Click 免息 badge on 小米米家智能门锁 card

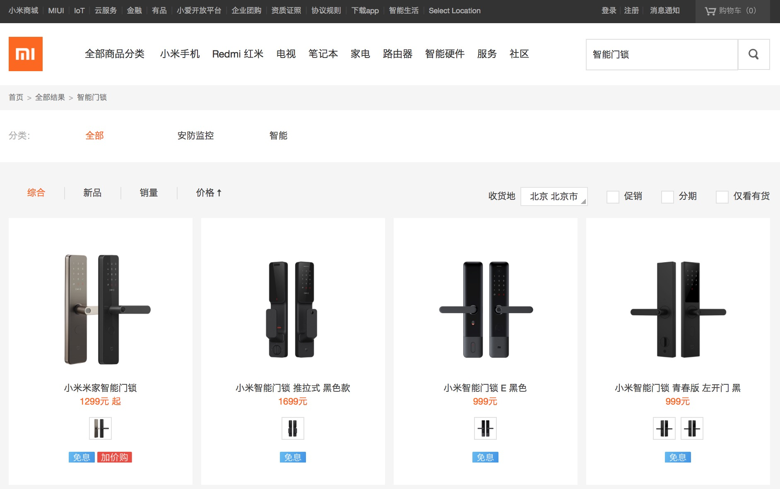82,457
